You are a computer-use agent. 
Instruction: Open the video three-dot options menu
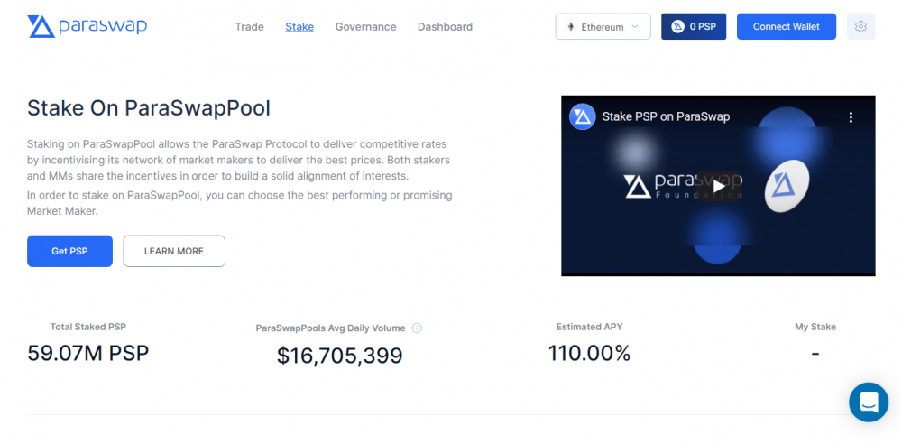[x=851, y=117]
